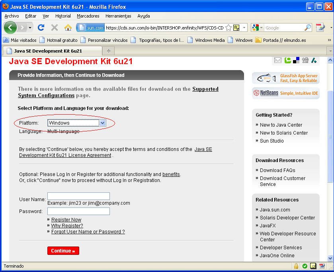This screenshot has width=334, height=272.
Task: Expand the address bar history dropdown
Action: point(244,27)
